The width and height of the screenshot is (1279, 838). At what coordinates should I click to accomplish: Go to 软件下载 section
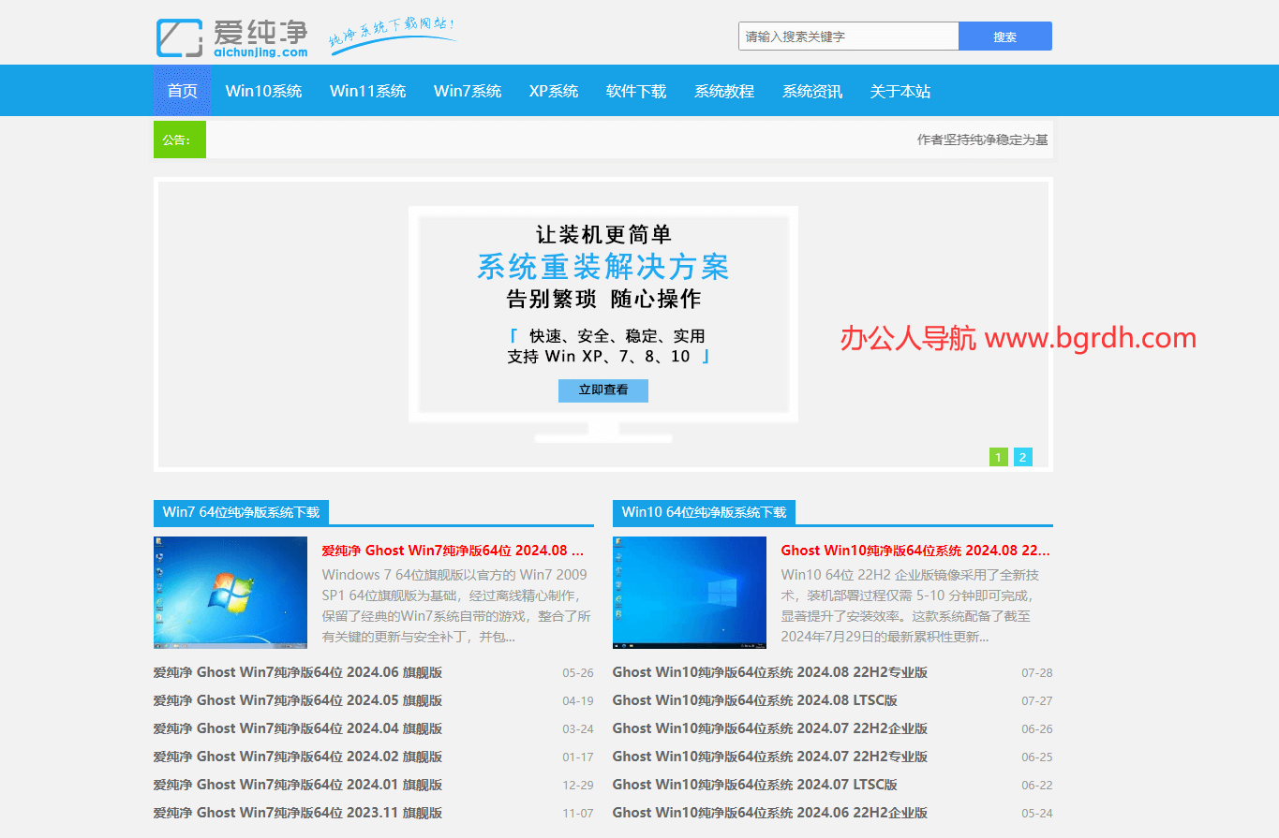click(636, 91)
